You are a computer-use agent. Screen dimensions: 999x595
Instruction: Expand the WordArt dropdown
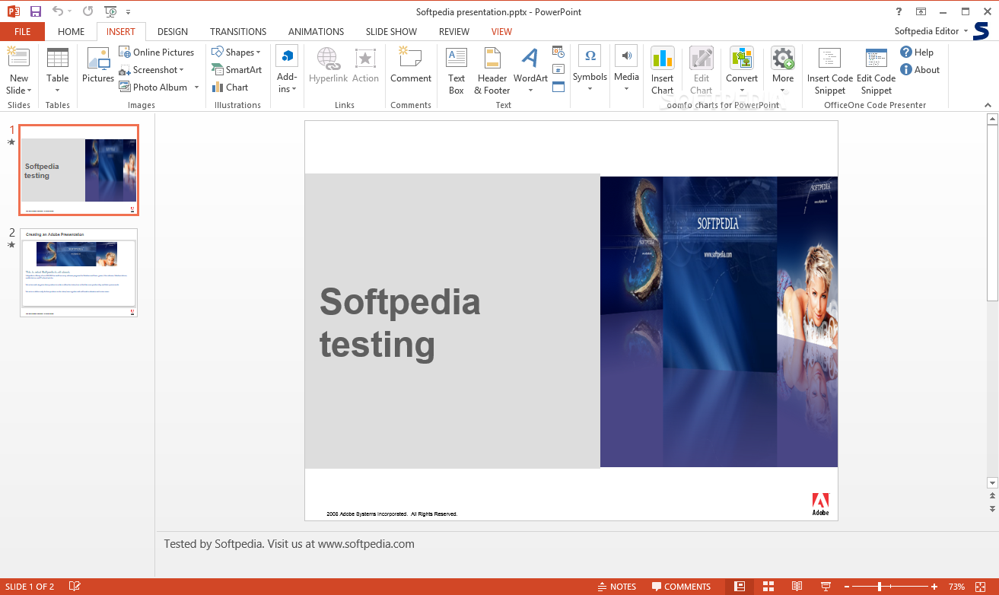(530, 91)
